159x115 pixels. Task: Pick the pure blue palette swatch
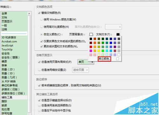pos(111,43)
